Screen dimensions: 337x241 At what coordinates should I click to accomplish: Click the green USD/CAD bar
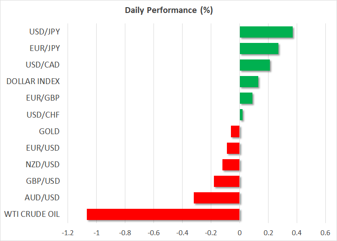click(255, 65)
